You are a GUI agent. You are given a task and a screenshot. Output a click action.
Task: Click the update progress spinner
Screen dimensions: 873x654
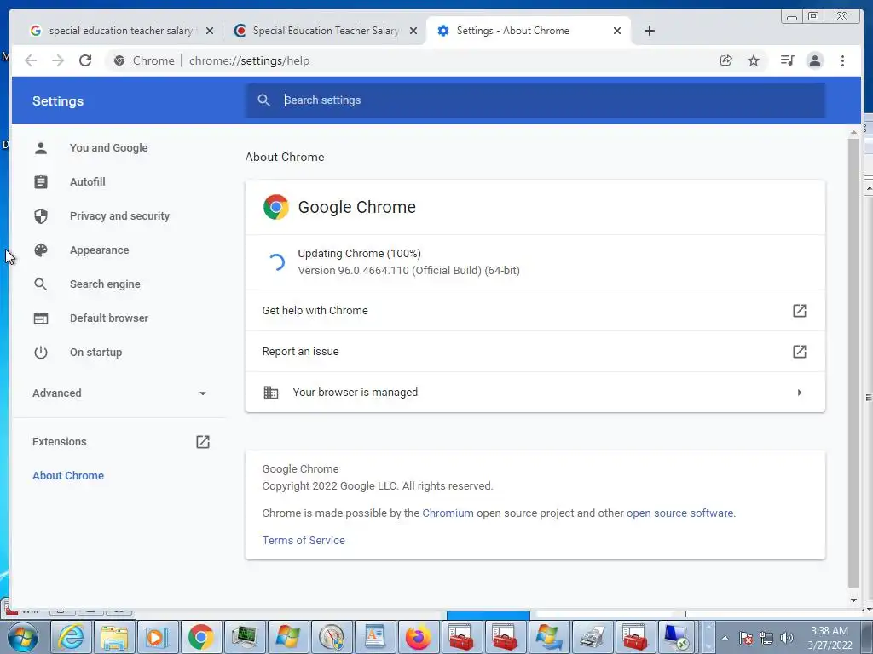coord(276,262)
